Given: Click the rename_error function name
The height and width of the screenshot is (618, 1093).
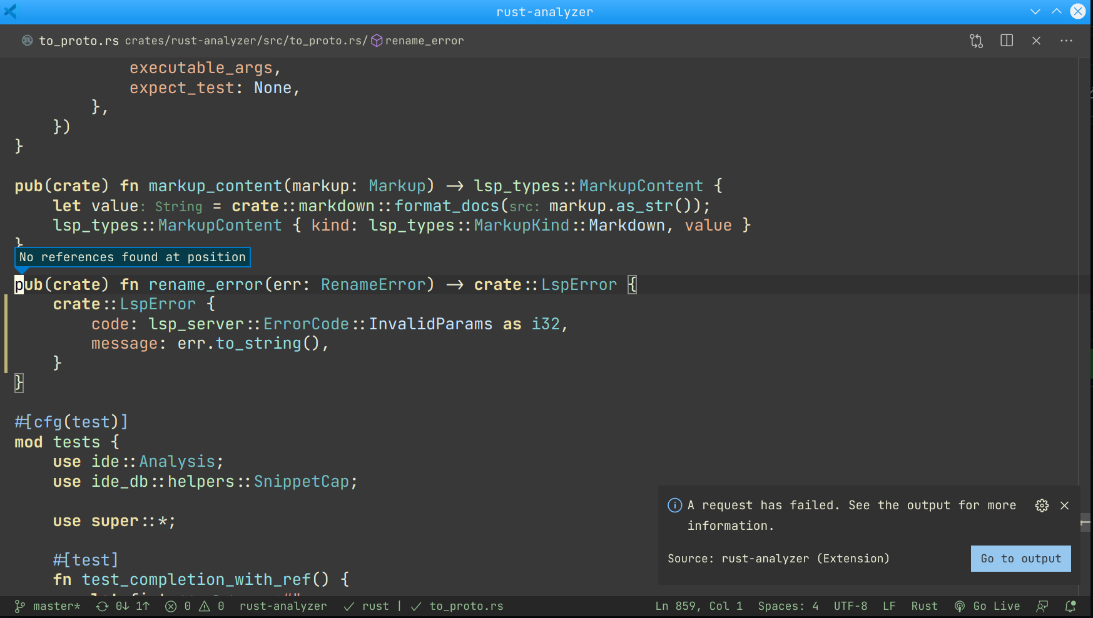Looking at the screenshot, I should click(x=206, y=285).
